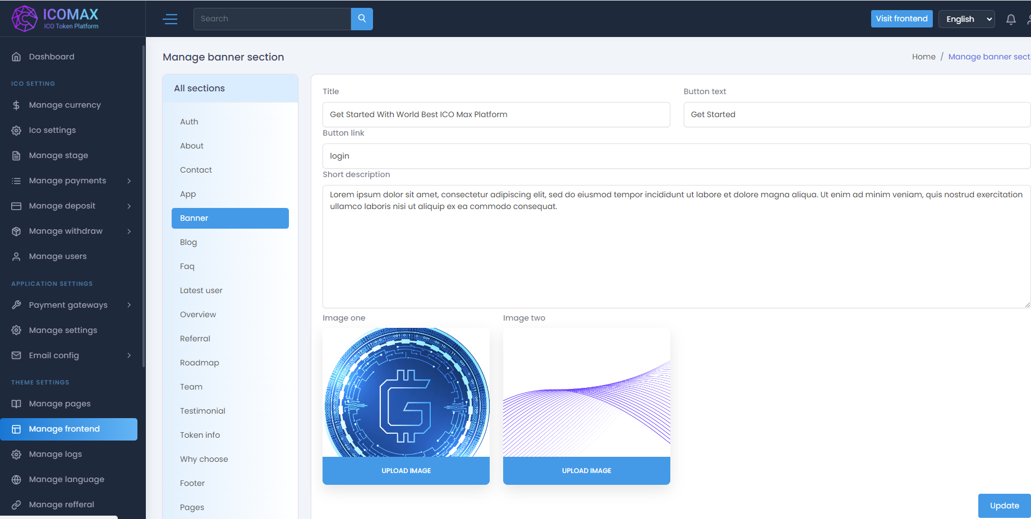Click the Ico settings gear icon
Screen dimensions: 1031x519
16,130
